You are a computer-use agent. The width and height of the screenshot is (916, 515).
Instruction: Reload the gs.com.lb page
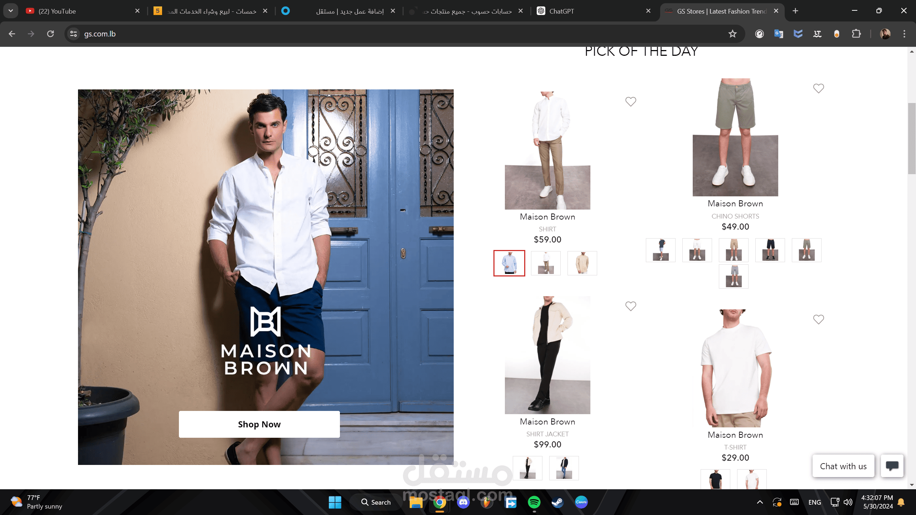pyautogui.click(x=50, y=34)
